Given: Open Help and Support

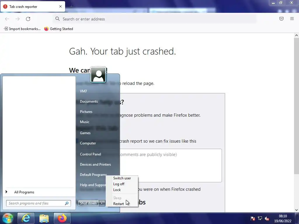Looking at the screenshot, I should pyautogui.click(x=93, y=185).
